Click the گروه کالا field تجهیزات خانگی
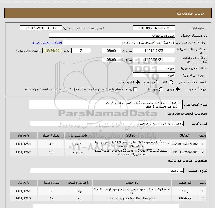The image size is (215, 208). [x=107, y=123]
